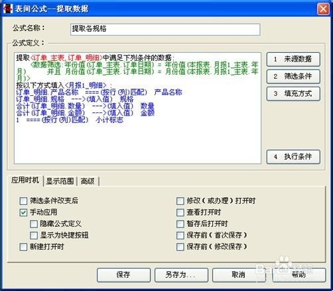Toggle 修改（或办理）打开时 checkbox
The image size is (333, 291).
point(180,201)
